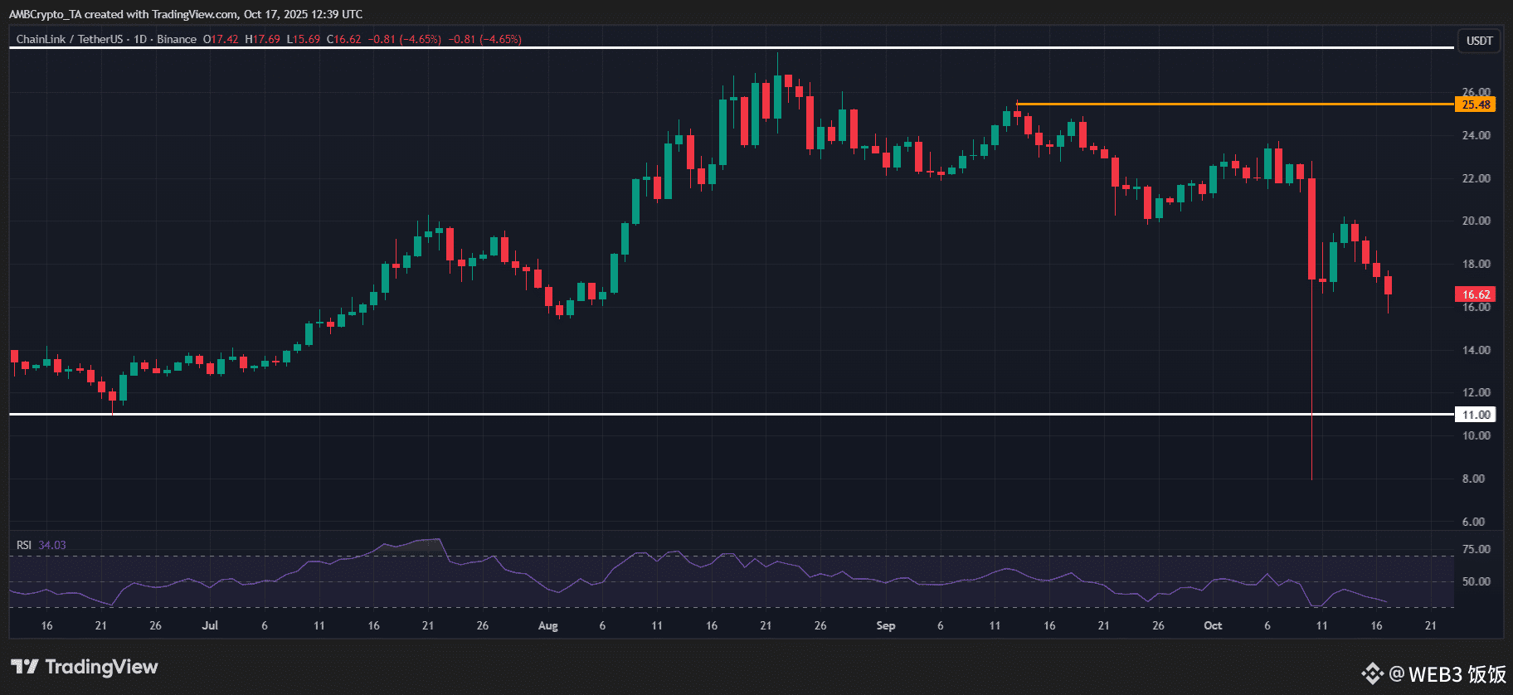1513x695 pixels.
Task: Click the Aug label on time axis
Action: click(x=548, y=625)
